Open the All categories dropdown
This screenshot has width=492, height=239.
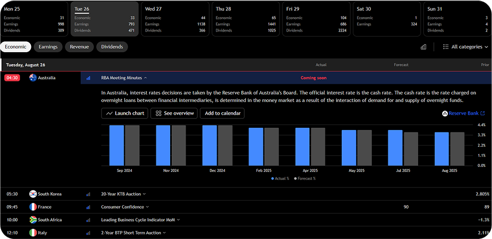(x=466, y=47)
